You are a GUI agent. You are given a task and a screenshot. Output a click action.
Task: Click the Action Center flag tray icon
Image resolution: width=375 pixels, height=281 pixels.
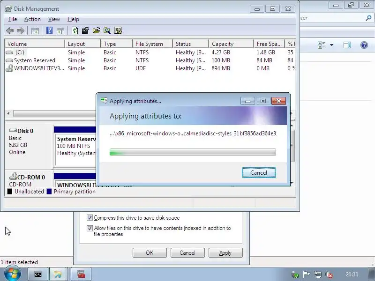point(307,274)
